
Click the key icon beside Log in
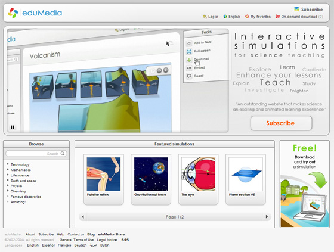pyautogui.click(x=205, y=17)
